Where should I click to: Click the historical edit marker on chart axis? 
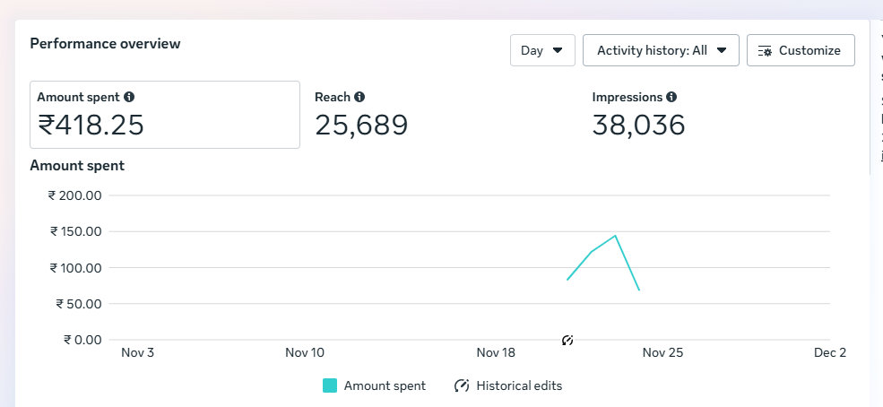tap(567, 340)
